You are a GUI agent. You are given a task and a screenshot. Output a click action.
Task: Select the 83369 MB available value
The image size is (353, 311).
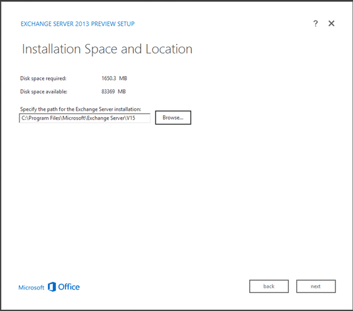coord(113,92)
